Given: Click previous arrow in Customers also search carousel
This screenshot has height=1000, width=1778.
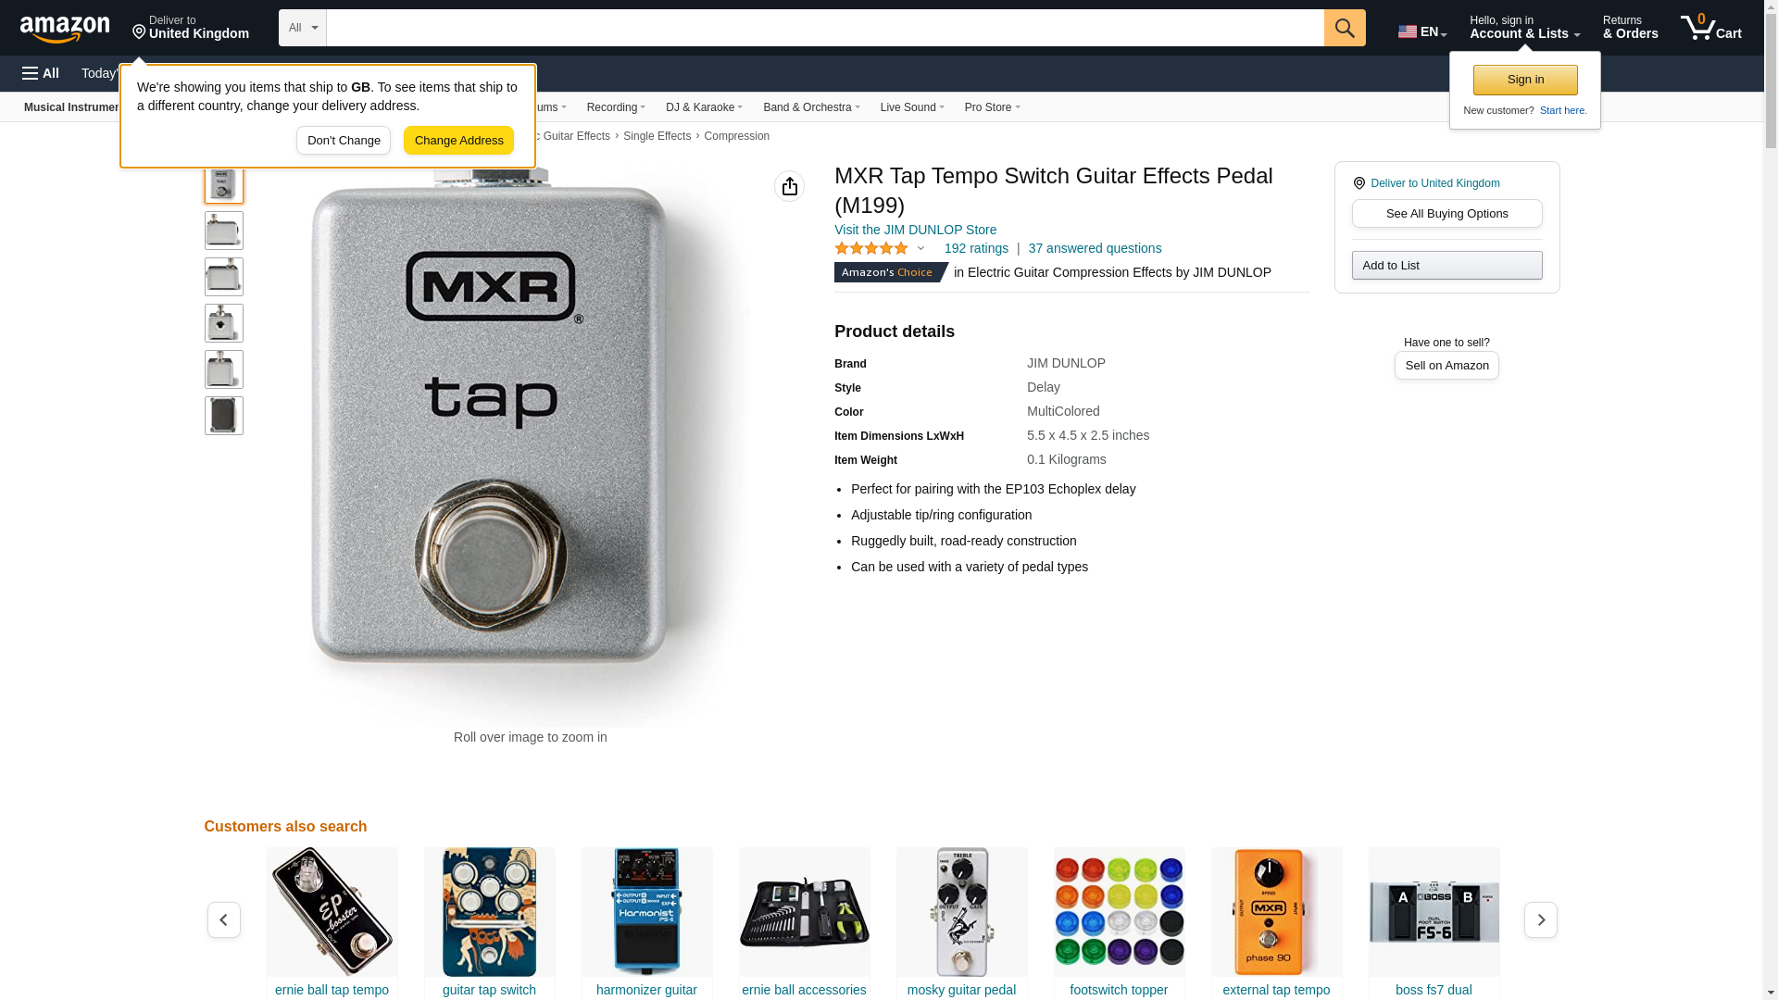Looking at the screenshot, I should (224, 919).
